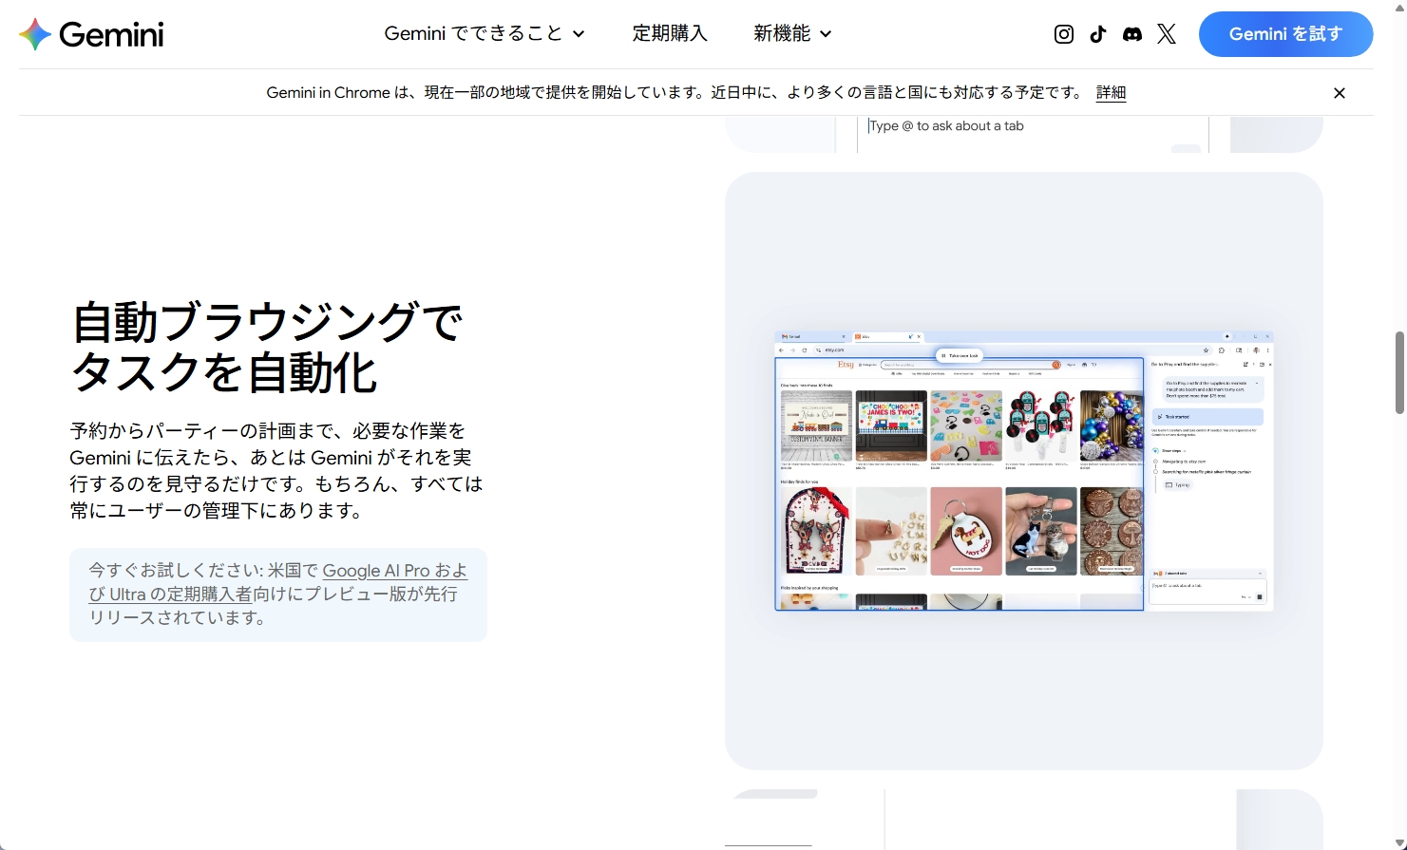This screenshot has width=1407, height=850.
Task: Expand the 'Gemini でできること' menu
Action: pyautogui.click(x=485, y=33)
